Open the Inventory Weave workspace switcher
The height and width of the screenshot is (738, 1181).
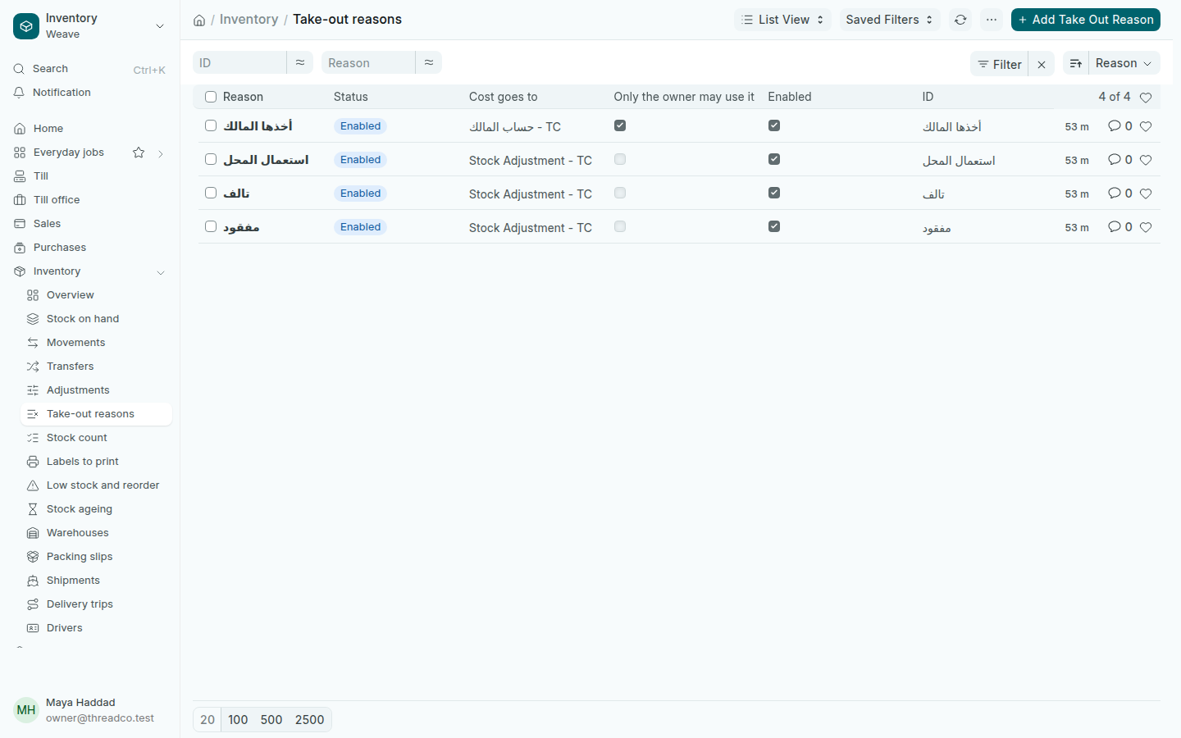[x=90, y=26]
